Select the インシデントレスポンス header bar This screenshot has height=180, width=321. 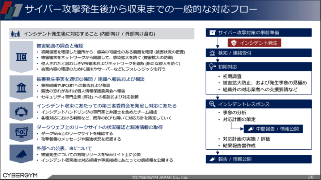pos(258,104)
